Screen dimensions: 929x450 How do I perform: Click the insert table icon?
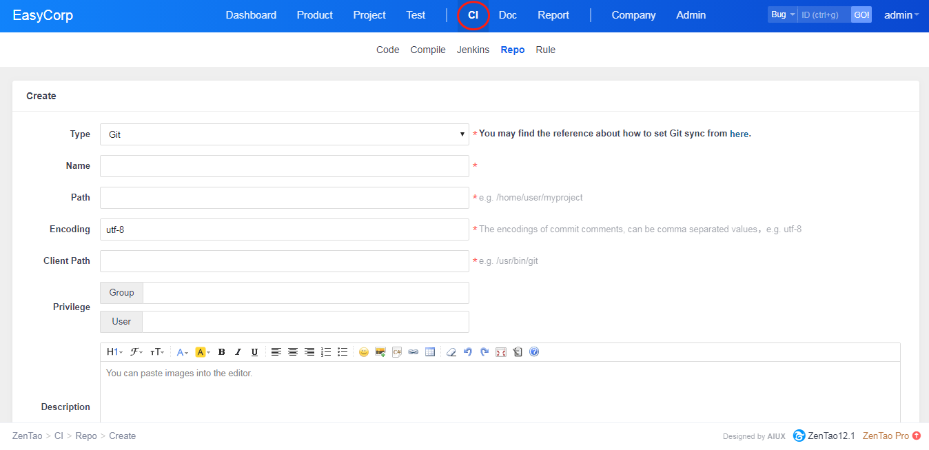pos(430,352)
